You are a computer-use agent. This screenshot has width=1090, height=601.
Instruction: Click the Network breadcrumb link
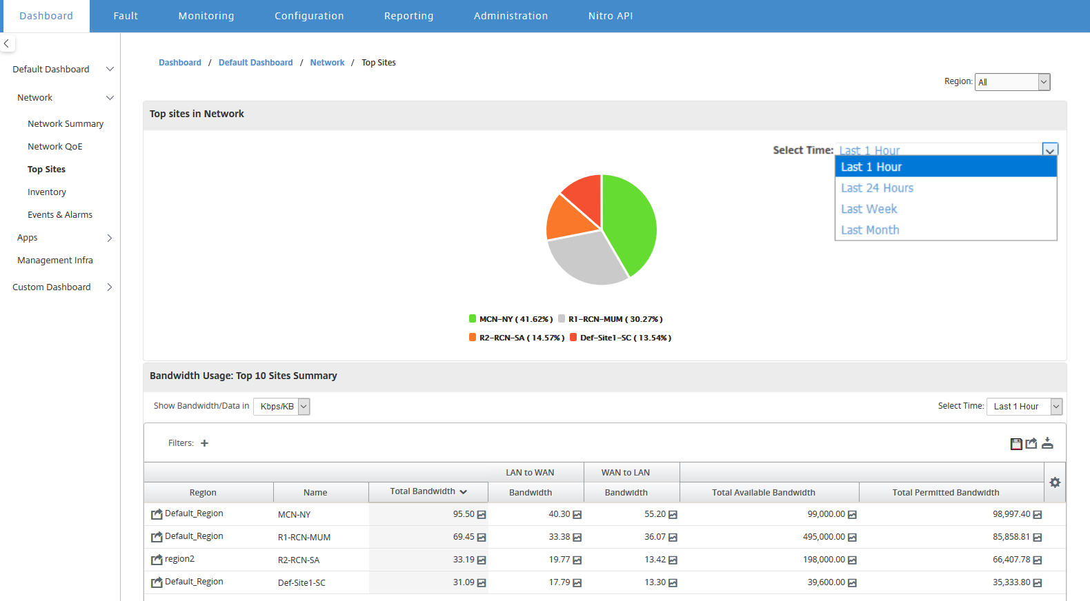pos(327,63)
